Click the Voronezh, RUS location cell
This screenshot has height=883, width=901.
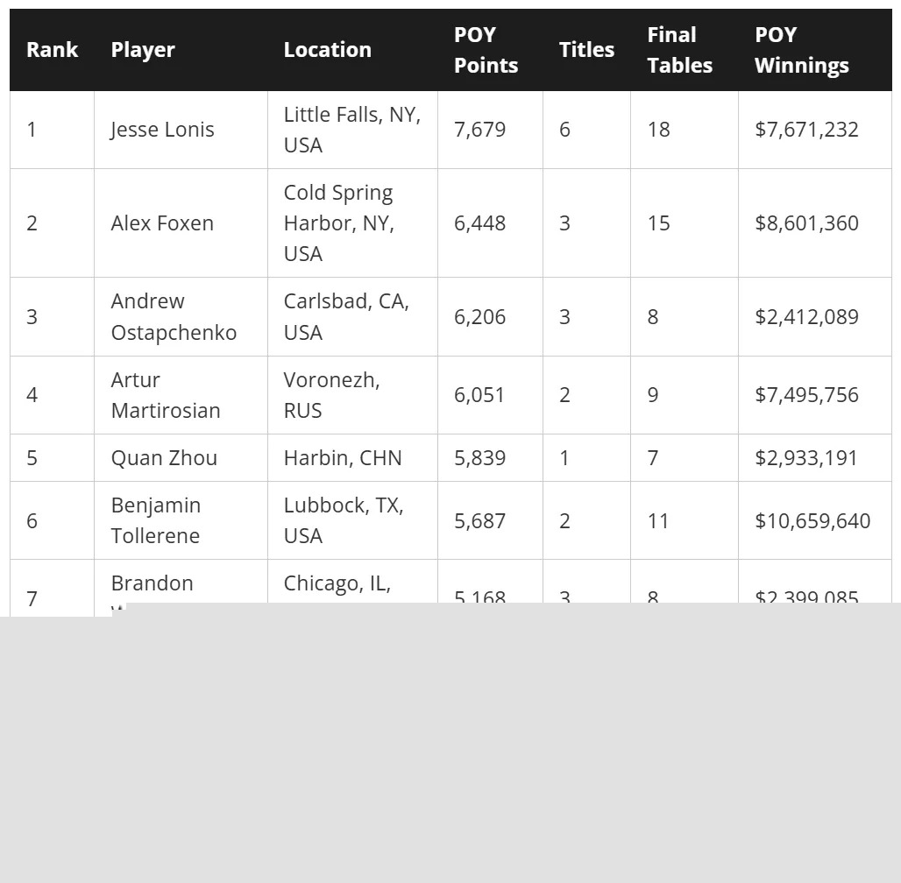click(331, 395)
